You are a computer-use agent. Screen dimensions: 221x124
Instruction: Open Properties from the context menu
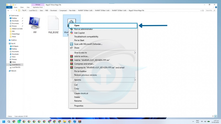point(103,106)
